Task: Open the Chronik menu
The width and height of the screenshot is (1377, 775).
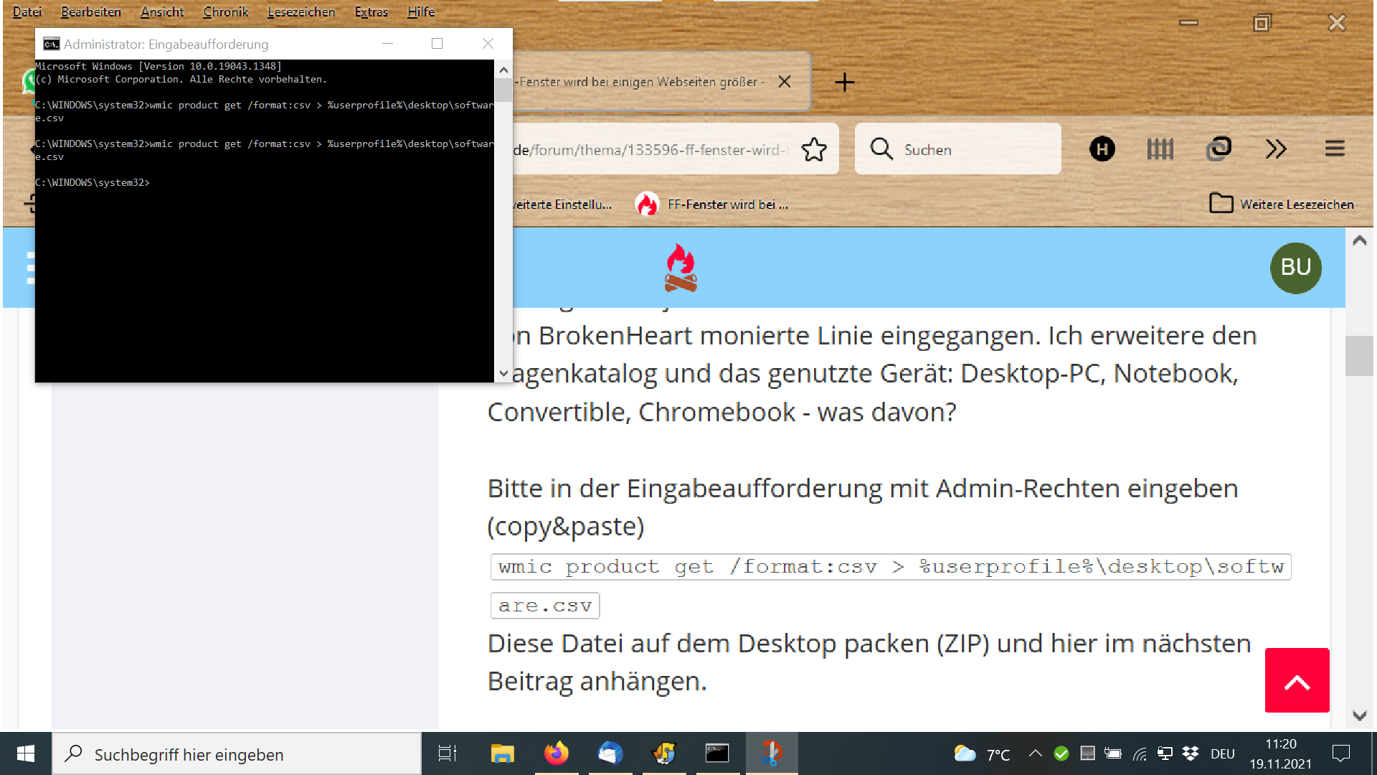Action: 225,11
